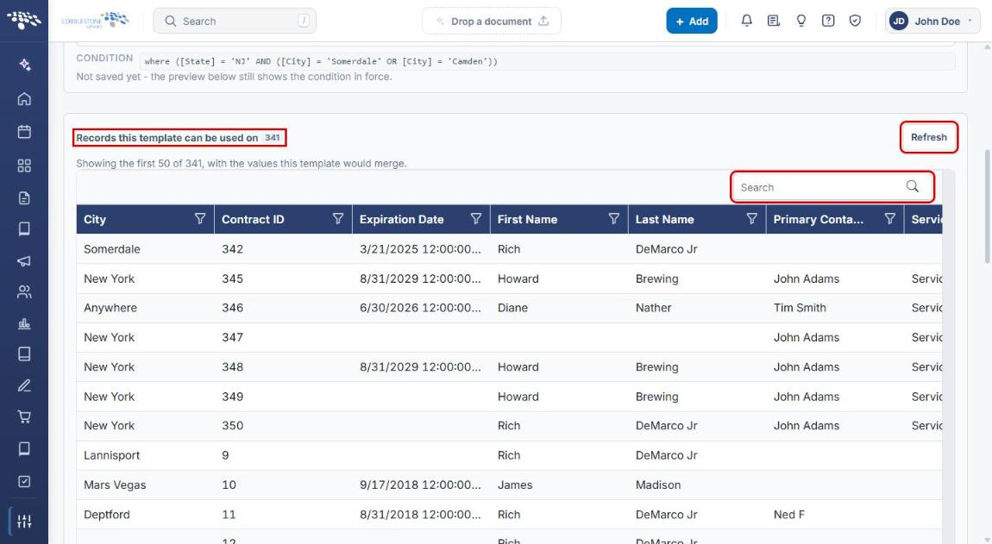Click the blue Add button

pyautogui.click(x=692, y=21)
